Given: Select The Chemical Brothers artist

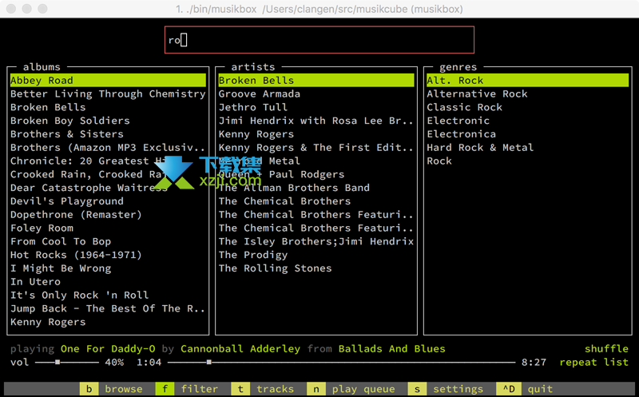Looking at the screenshot, I should coord(316,201).
